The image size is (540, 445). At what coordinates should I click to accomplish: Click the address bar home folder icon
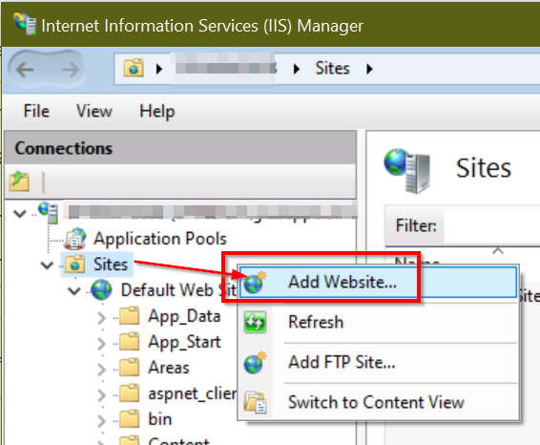pyautogui.click(x=134, y=68)
